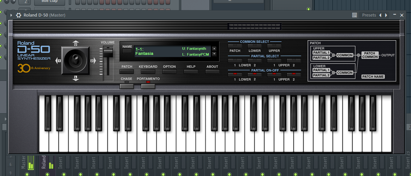Click the joystick left arrow marked 1

click(58, 61)
